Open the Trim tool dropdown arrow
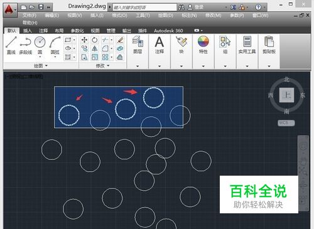Image resolution: width=314 pixels, height=229 pixels. tap(112, 40)
